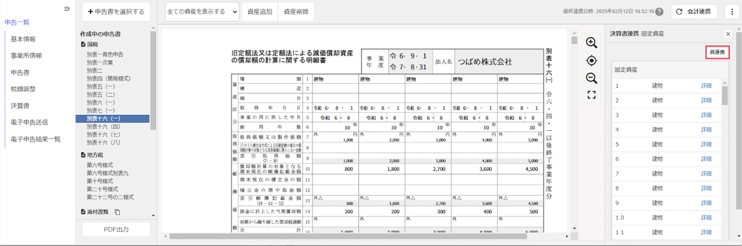This screenshot has width=742, height=246.
Task: Click the 会計連携 sync button
Action: 694,12
